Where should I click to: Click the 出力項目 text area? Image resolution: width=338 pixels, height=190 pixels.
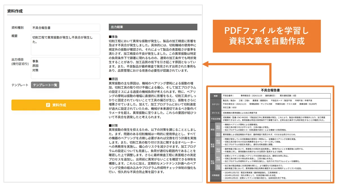pyautogui.click(x=65, y=68)
